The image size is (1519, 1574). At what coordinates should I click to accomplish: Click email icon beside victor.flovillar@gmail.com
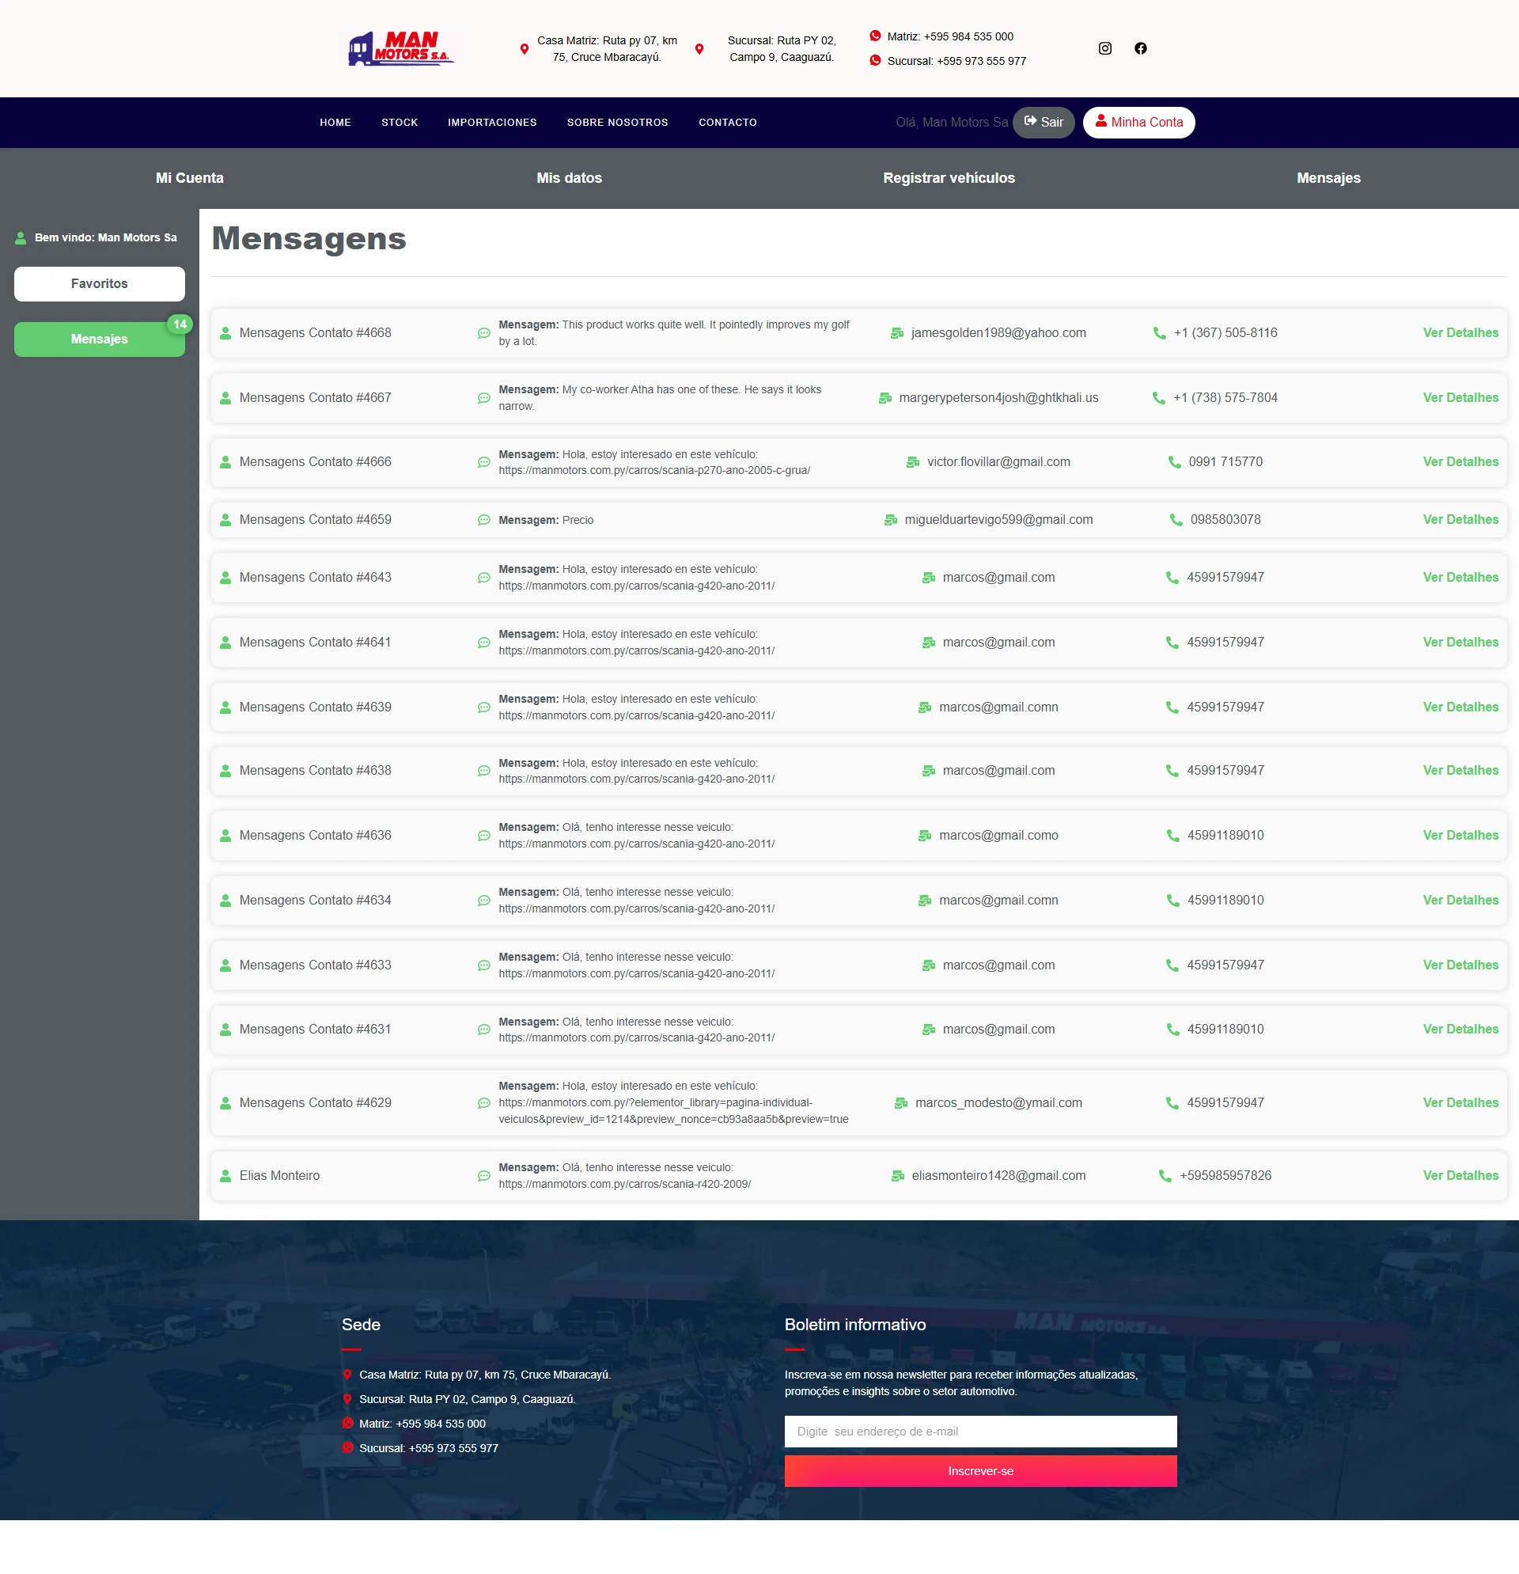click(x=913, y=462)
